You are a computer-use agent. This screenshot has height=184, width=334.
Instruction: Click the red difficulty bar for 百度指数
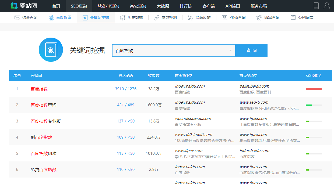[314, 89]
